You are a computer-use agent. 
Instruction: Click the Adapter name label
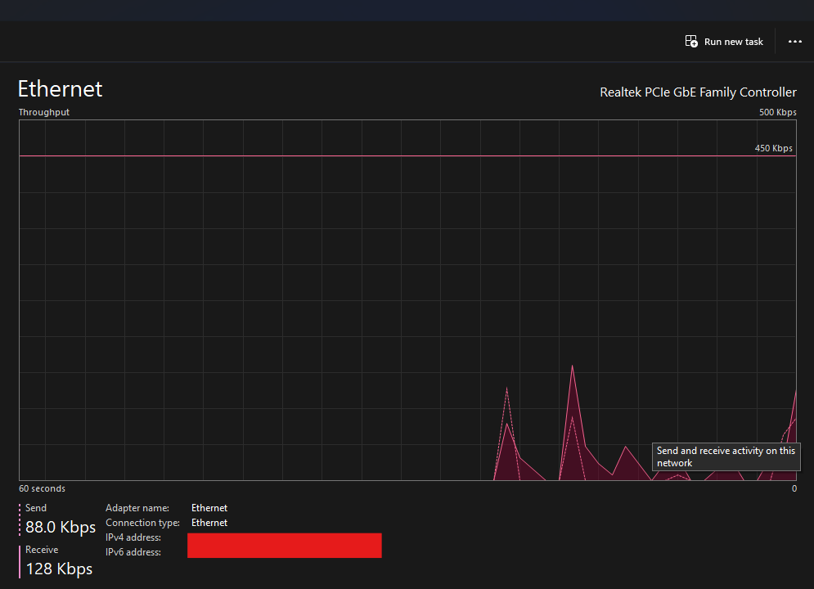pos(137,508)
